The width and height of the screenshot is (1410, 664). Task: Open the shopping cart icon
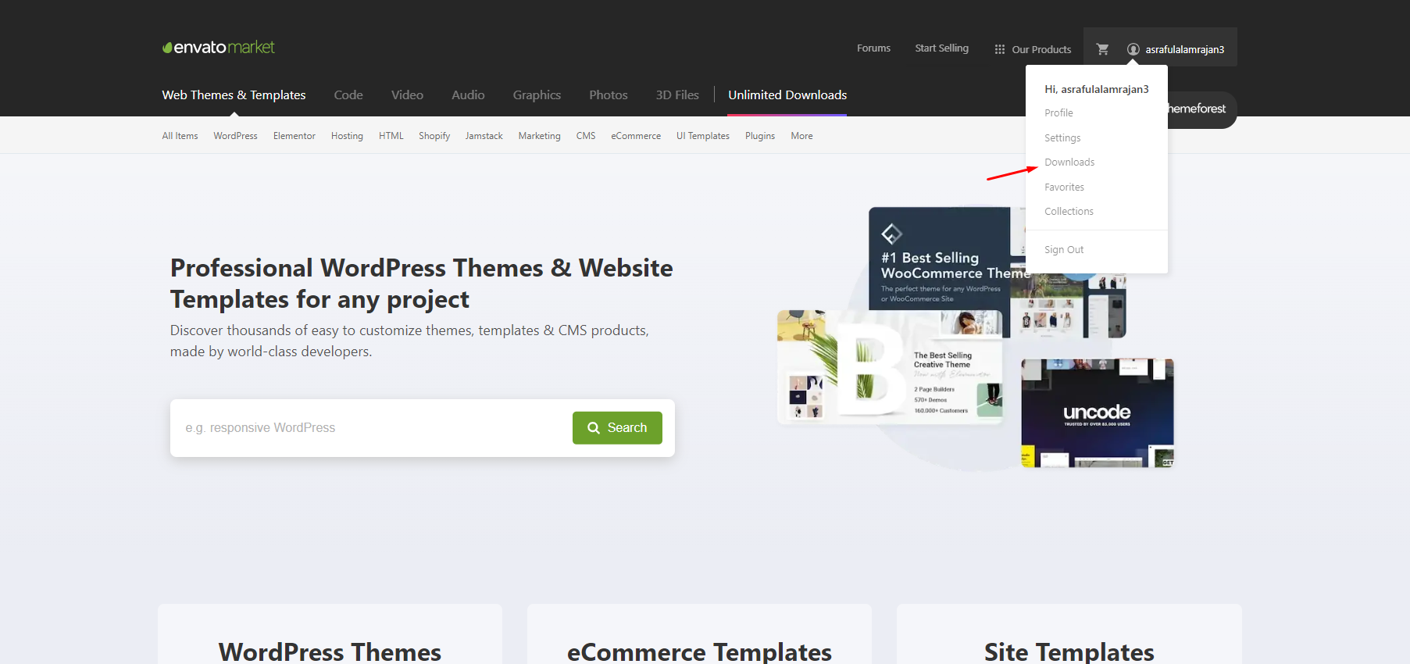[1102, 49]
